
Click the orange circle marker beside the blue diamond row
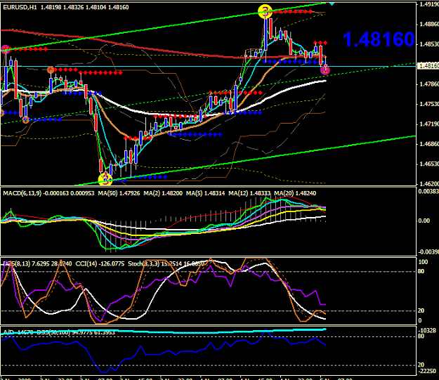pyautogui.click(x=26, y=120)
